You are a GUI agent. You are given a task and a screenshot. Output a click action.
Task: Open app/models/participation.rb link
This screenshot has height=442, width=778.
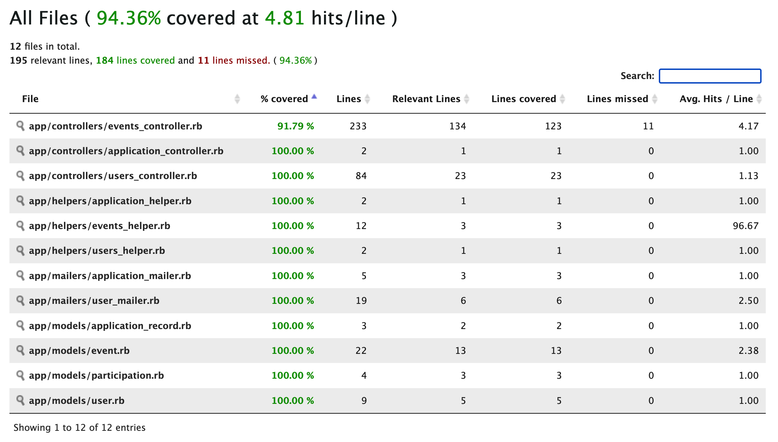[x=96, y=376]
